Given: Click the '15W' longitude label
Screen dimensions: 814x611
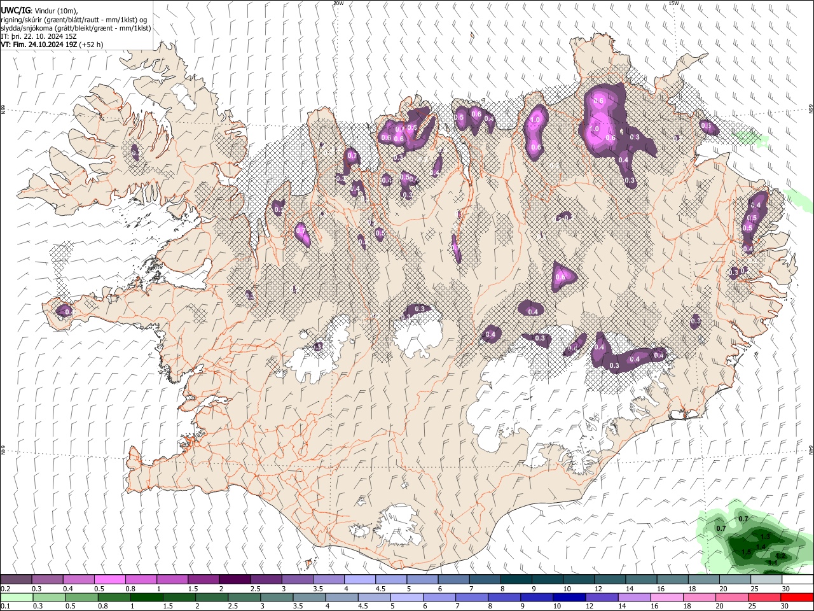Looking at the screenshot, I should [673, 3].
